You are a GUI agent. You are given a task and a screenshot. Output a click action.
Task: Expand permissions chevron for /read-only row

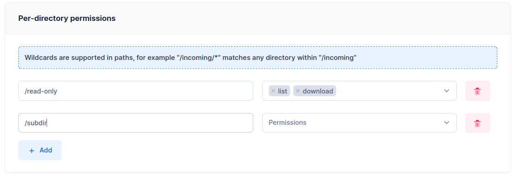pyautogui.click(x=447, y=91)
